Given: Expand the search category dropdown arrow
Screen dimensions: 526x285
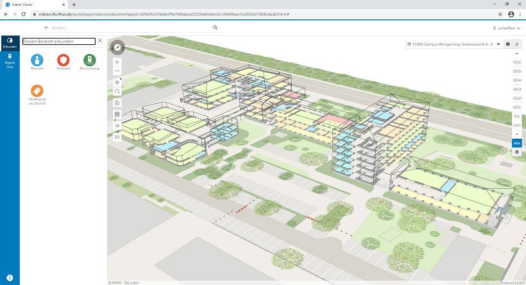Looking at the screenshot, I should [46, 28].
